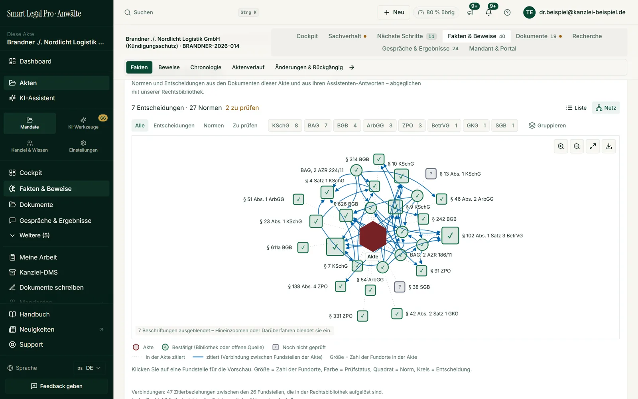
Task: Open Einstellungen gear in sidebar
Action: (83, 146)
